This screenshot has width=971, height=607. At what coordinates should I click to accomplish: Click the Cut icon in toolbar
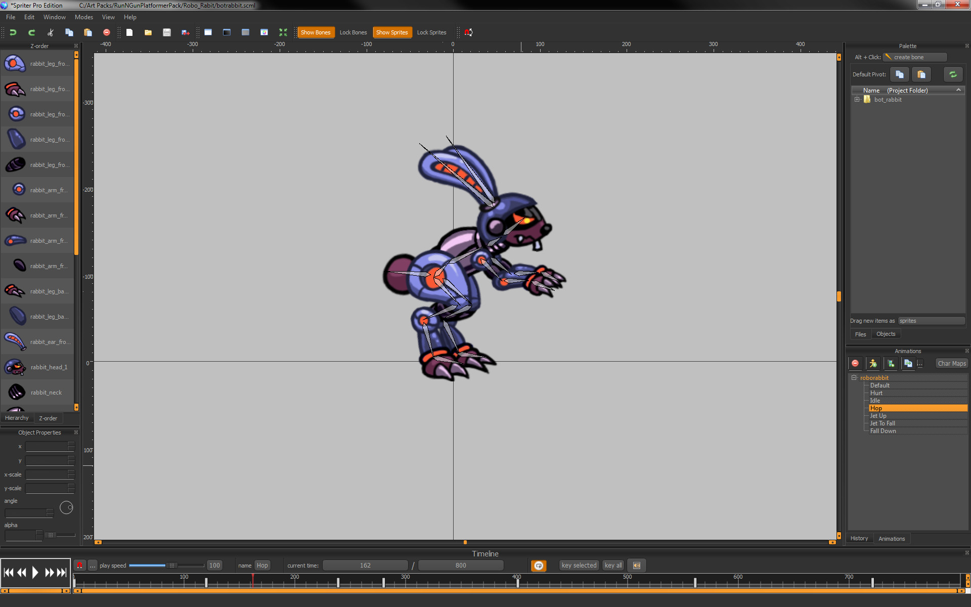(50, 32)
